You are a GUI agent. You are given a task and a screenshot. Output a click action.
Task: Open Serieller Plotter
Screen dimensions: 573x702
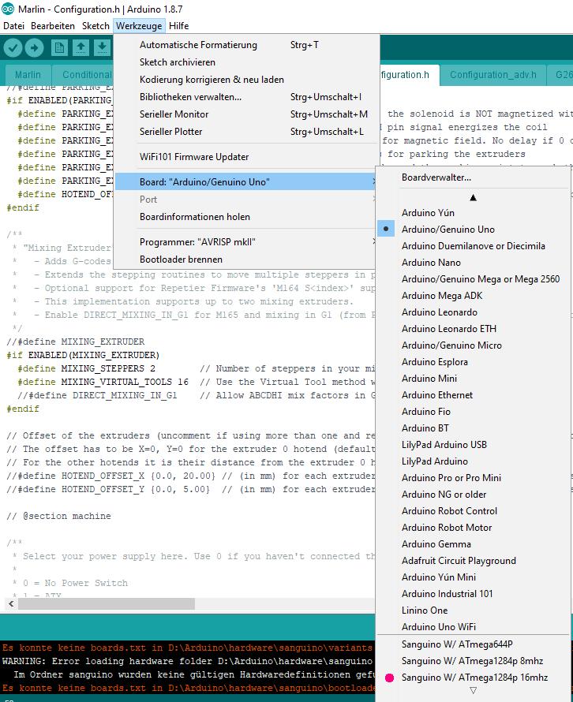pyautogui.click(x=245, y=132)
